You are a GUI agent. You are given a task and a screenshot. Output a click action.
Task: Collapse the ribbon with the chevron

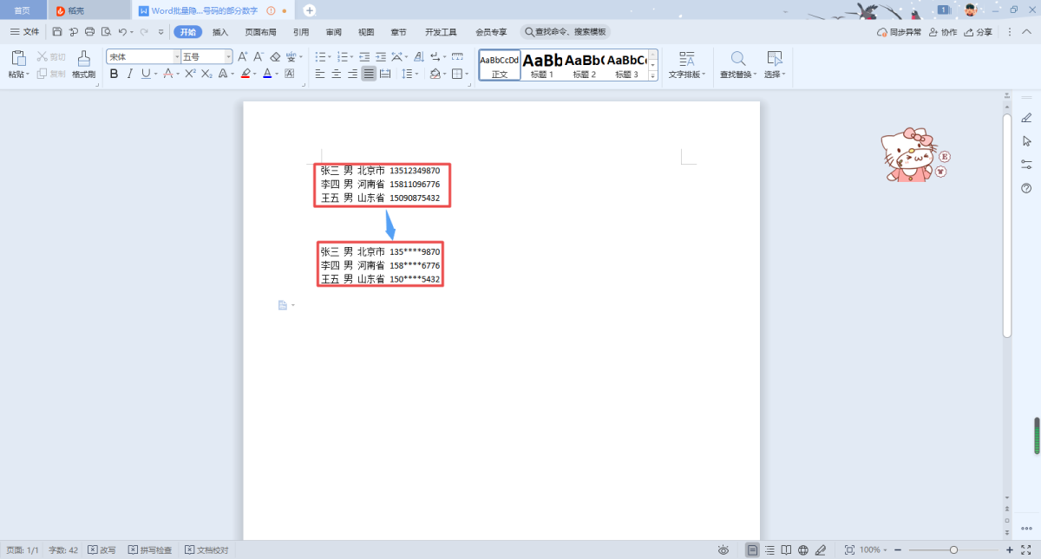(1027, 32)
